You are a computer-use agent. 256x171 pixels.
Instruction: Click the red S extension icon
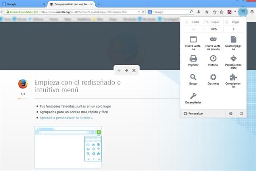tap(229, 12)
